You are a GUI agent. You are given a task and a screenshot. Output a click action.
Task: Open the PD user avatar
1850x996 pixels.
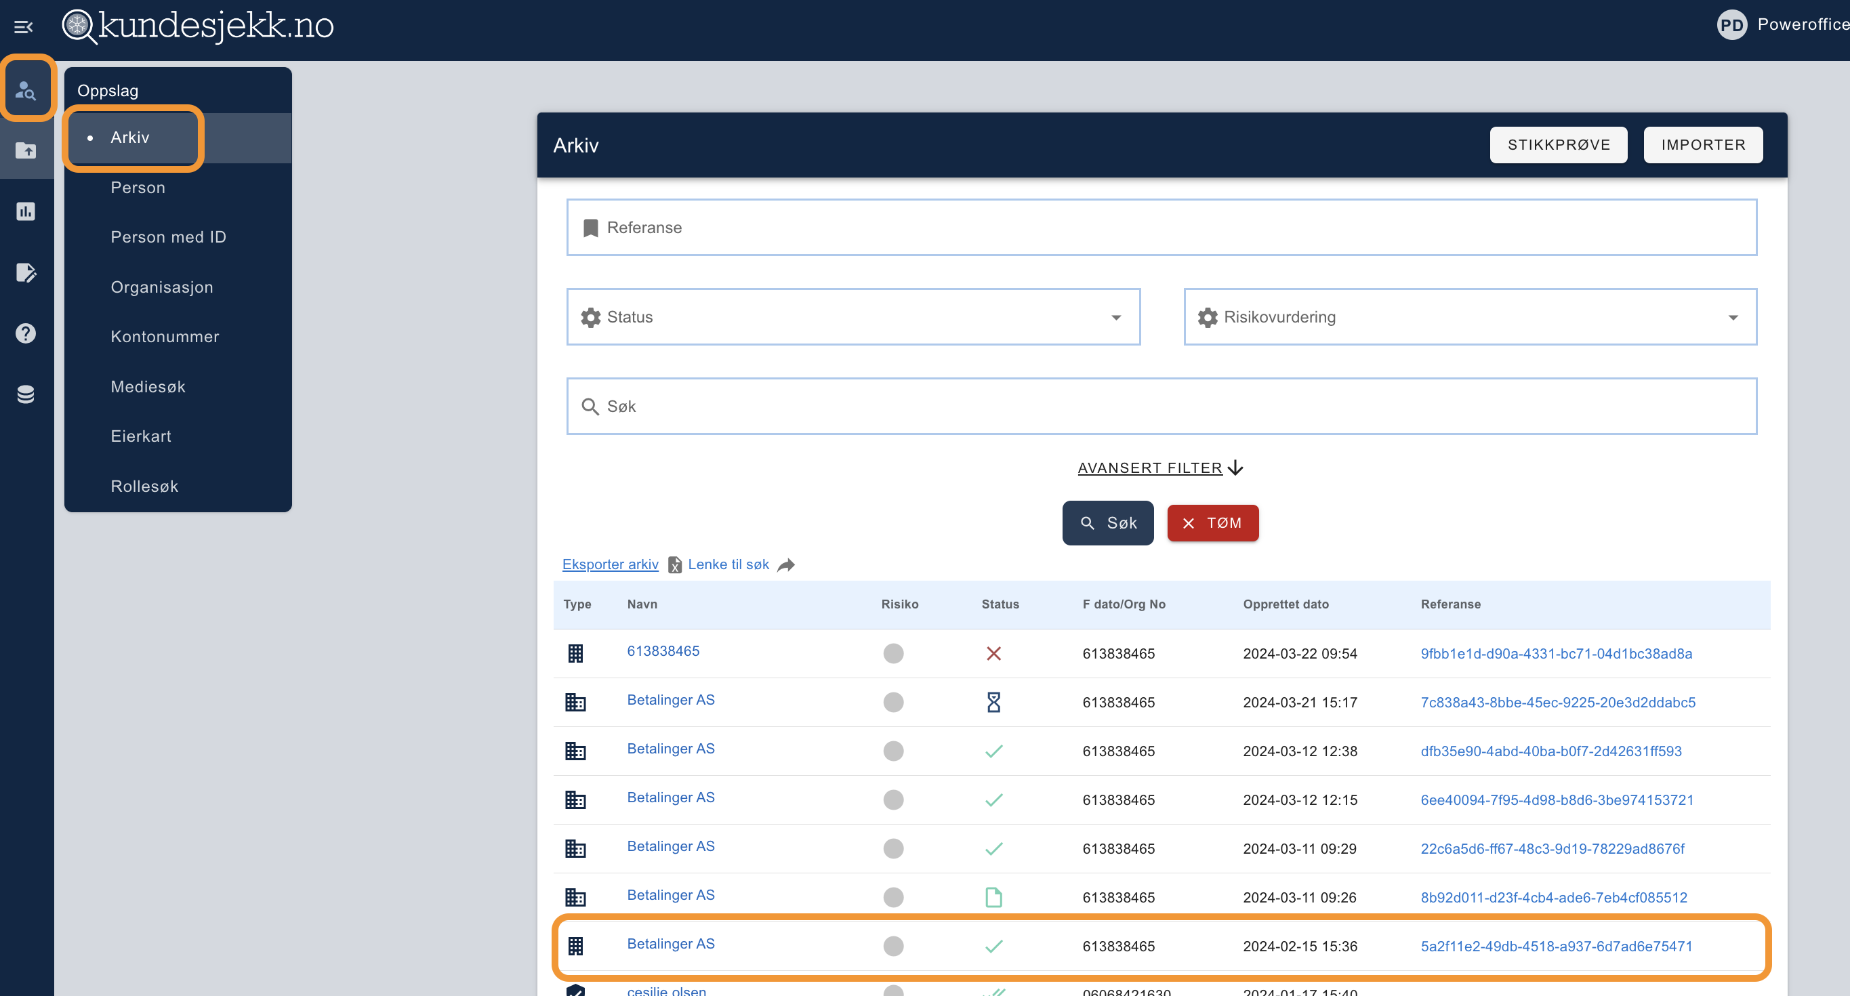[x=1731, y=25]
